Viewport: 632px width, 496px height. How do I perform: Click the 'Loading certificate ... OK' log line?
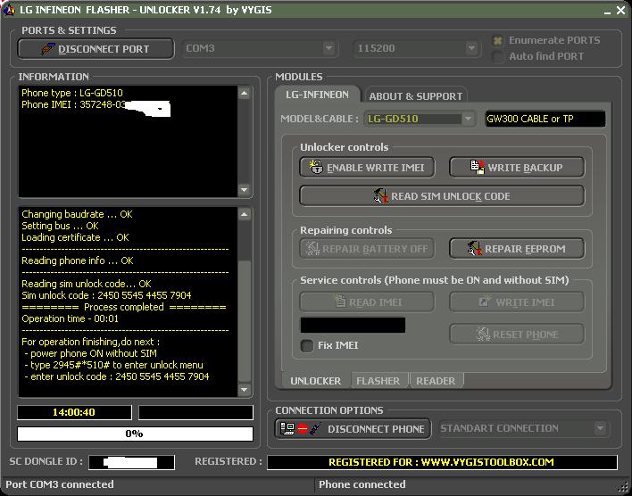[x=75, y=237]
